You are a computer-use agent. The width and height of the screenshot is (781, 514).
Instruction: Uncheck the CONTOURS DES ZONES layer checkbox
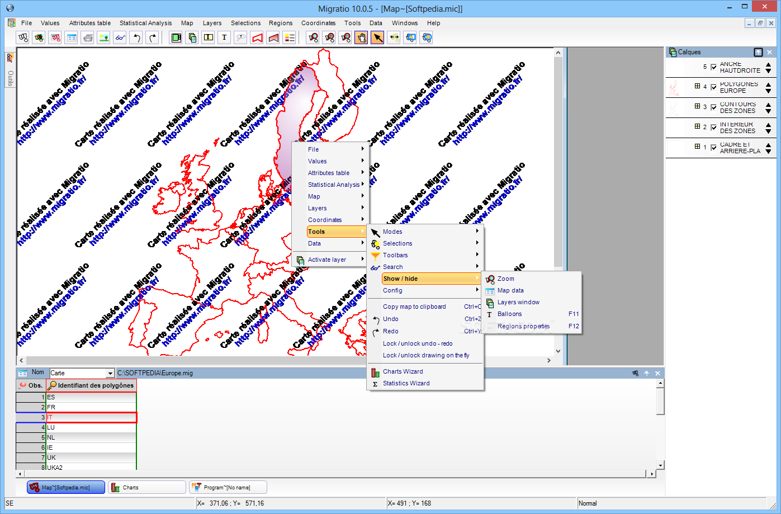713,107
